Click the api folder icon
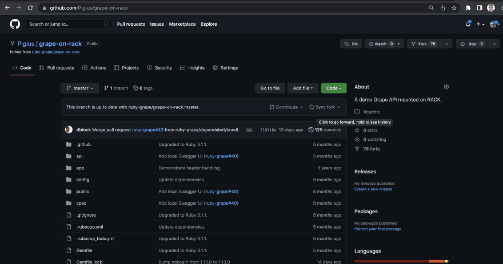The width and height of the screenshot is (503, 264). coord(69,156)
